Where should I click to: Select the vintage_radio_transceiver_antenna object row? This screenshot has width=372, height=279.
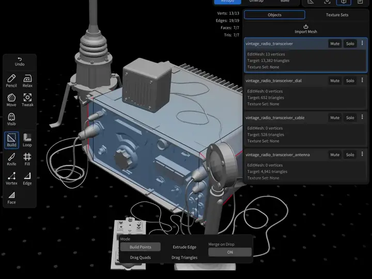305,166
